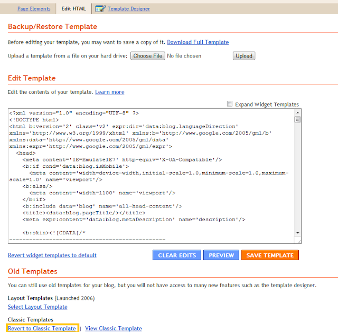The image size is (338, 332).
Task: Click the '<b:else/>' code line
Action: [37, 186]
